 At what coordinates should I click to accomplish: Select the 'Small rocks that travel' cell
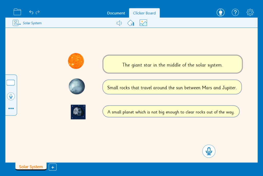pyautogui.click(x=172, y=87)
